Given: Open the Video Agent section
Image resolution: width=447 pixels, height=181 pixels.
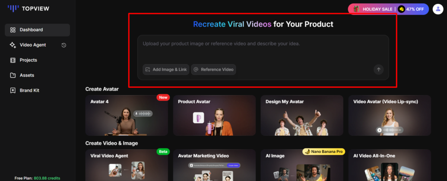Looking at the screenshot, I should 33,45.
